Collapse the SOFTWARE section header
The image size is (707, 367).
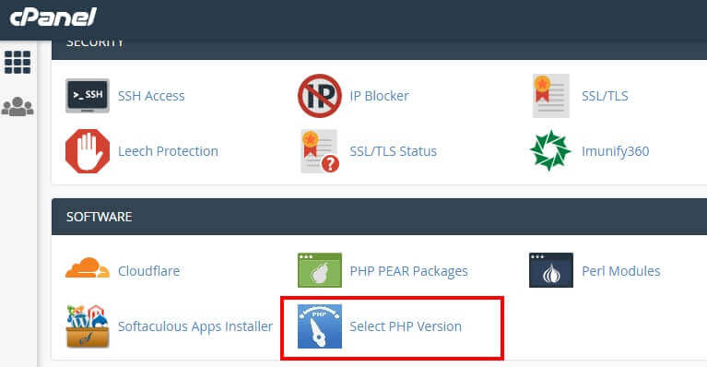point(379,217)
